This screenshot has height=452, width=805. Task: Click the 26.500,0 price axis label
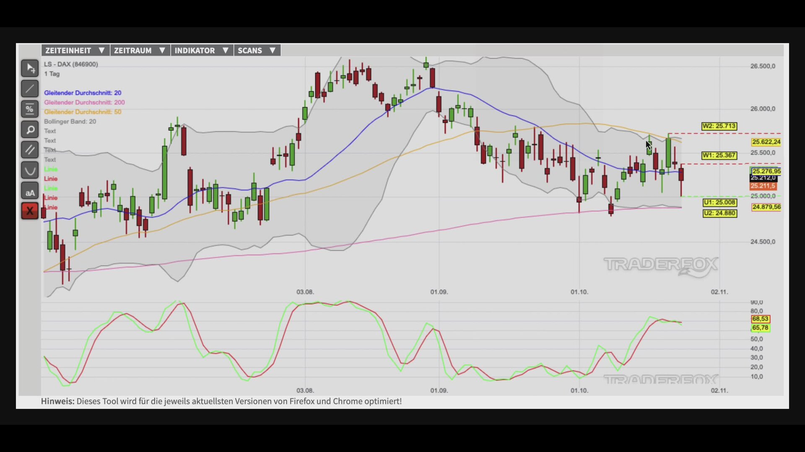[x=763, y=66]
